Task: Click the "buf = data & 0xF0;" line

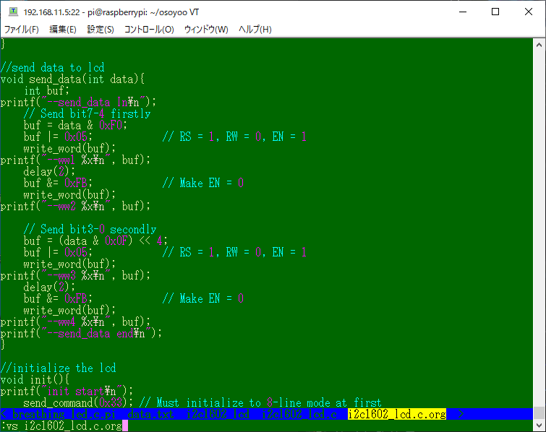Action: 75,125
